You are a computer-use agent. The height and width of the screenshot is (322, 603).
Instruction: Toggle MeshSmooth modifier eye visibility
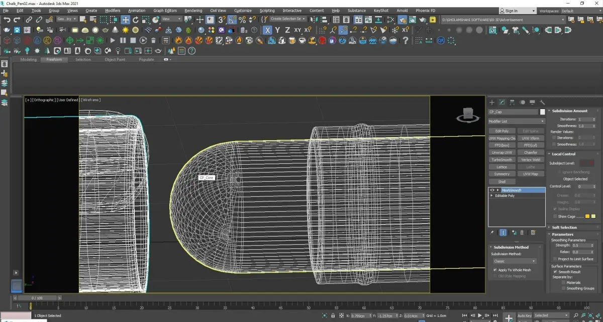492,190
